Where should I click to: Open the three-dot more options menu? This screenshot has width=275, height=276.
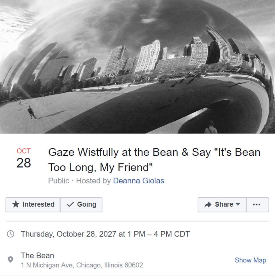coord(257,205)
